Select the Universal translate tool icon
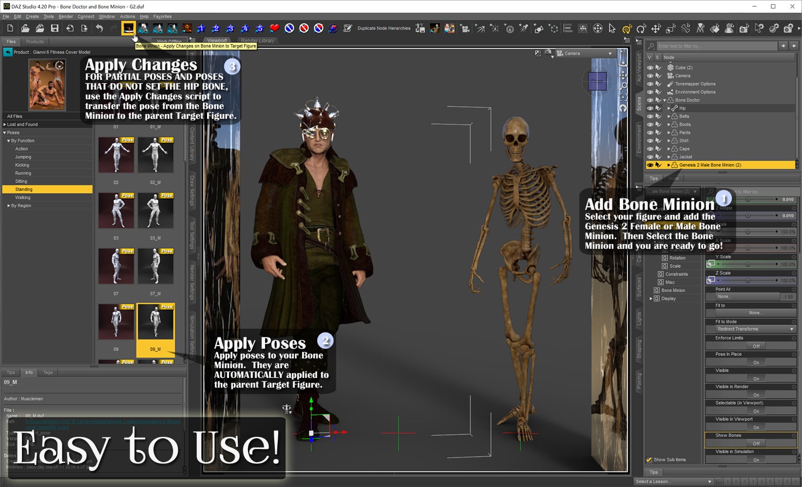This screenshot has width=802, height=487. [627, 28]
